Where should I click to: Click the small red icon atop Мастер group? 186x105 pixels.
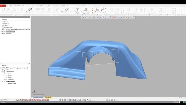click(92, 8)
